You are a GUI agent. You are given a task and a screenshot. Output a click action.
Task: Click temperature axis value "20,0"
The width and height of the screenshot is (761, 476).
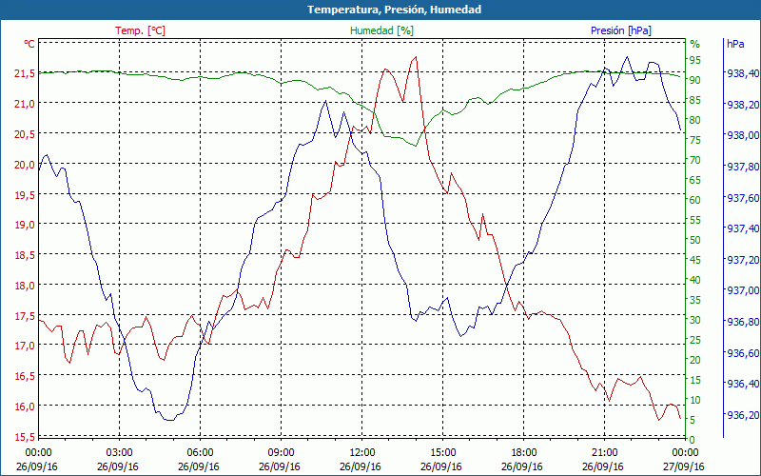(25, 165)
